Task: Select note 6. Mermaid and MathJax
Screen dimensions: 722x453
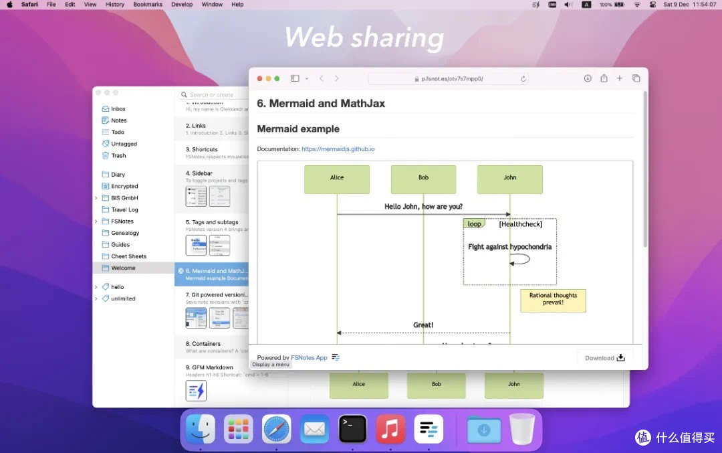Action: [x=212, y=274]
